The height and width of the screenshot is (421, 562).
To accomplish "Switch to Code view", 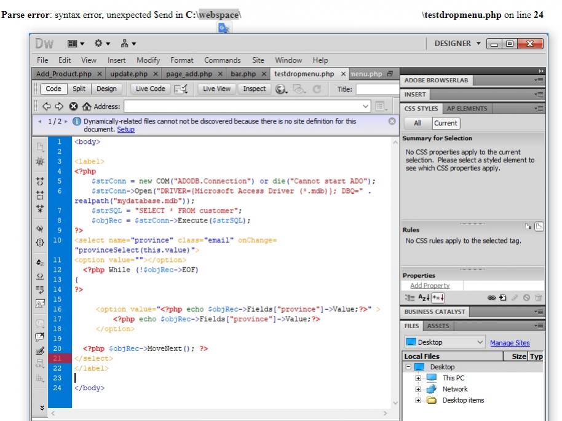I will 53,89.
